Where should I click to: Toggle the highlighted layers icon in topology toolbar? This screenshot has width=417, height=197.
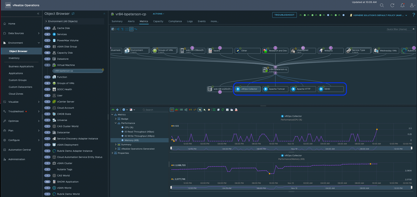coord(131,29)
